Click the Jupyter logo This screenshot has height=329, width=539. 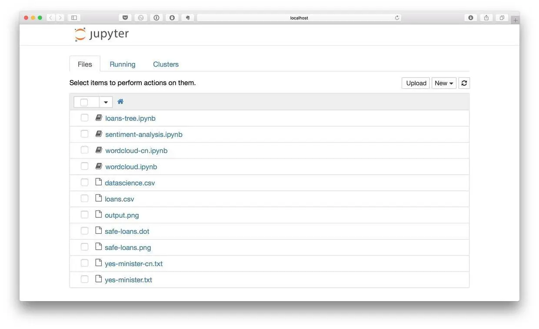pyautogui.click(x=101, y=34)
